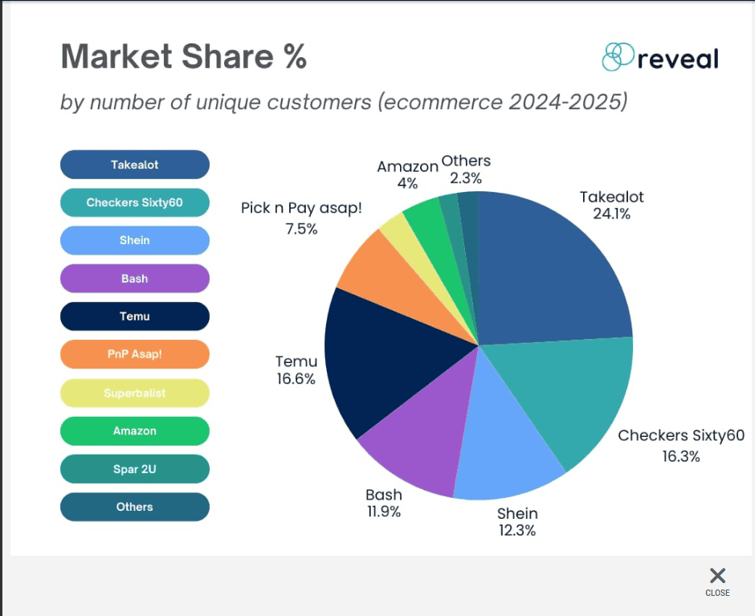Close the market share chart overlay
This screenshot has height=616, width=755.
pos(717,580)
